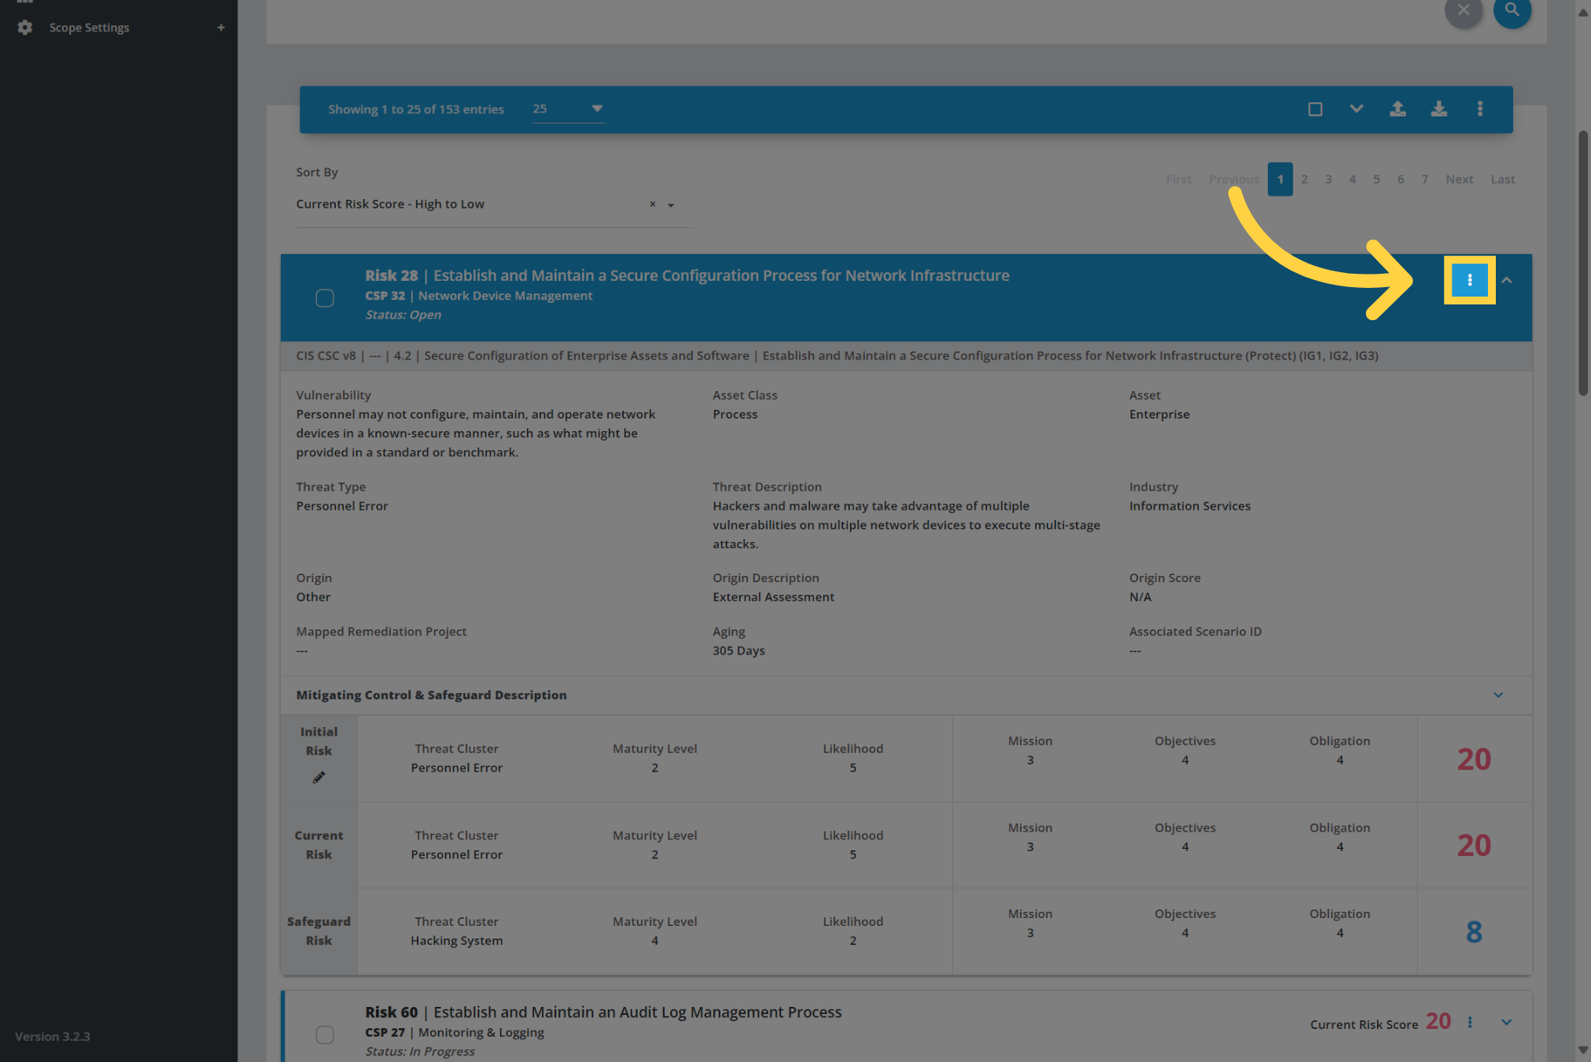This screenshot has width=1591, height=1062.
Task: Click First pagination link
Action: coord(1178,179)
